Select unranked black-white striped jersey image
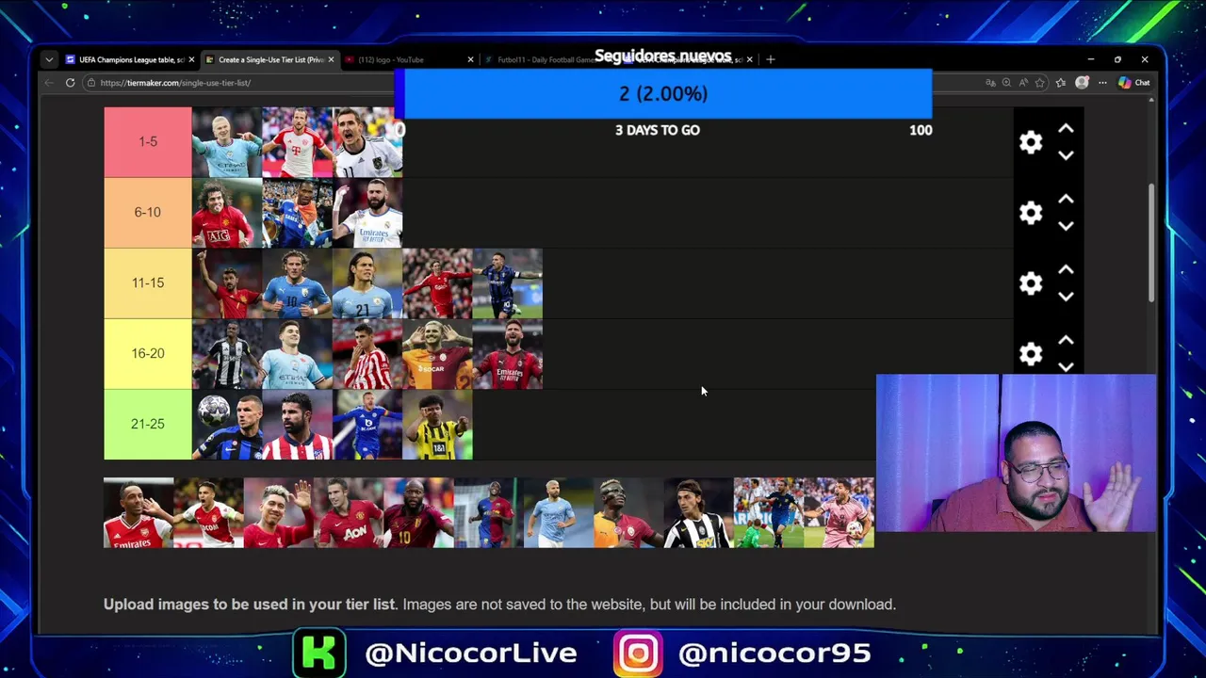 click(x=699, y=513)
